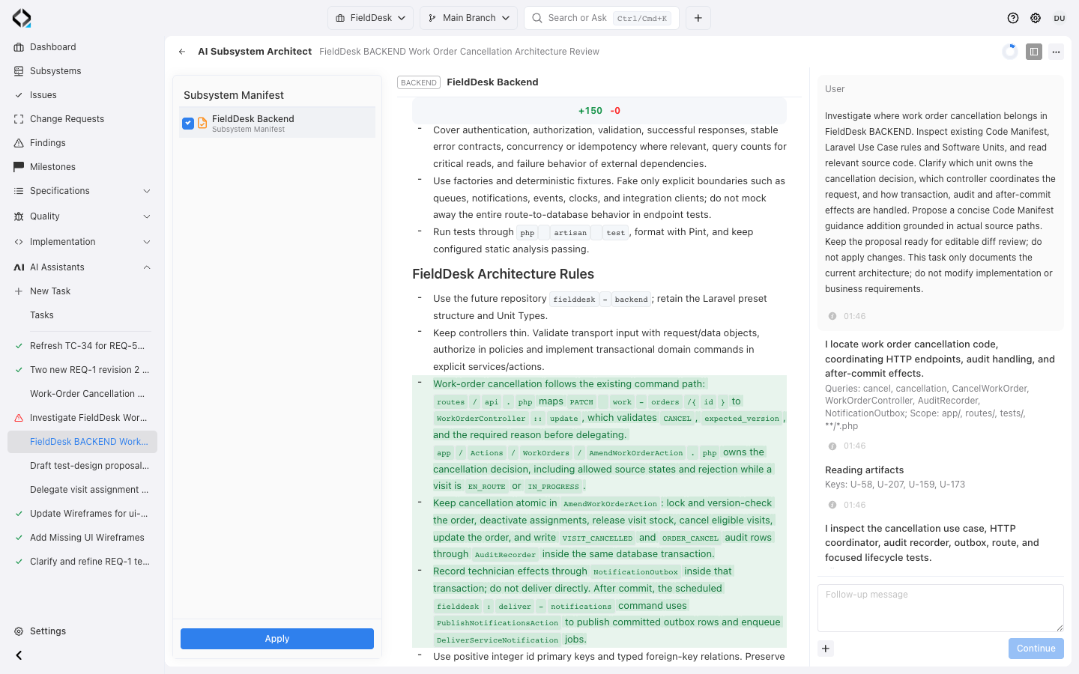
Task: Click the app logo icon
Action: [22, 18]
